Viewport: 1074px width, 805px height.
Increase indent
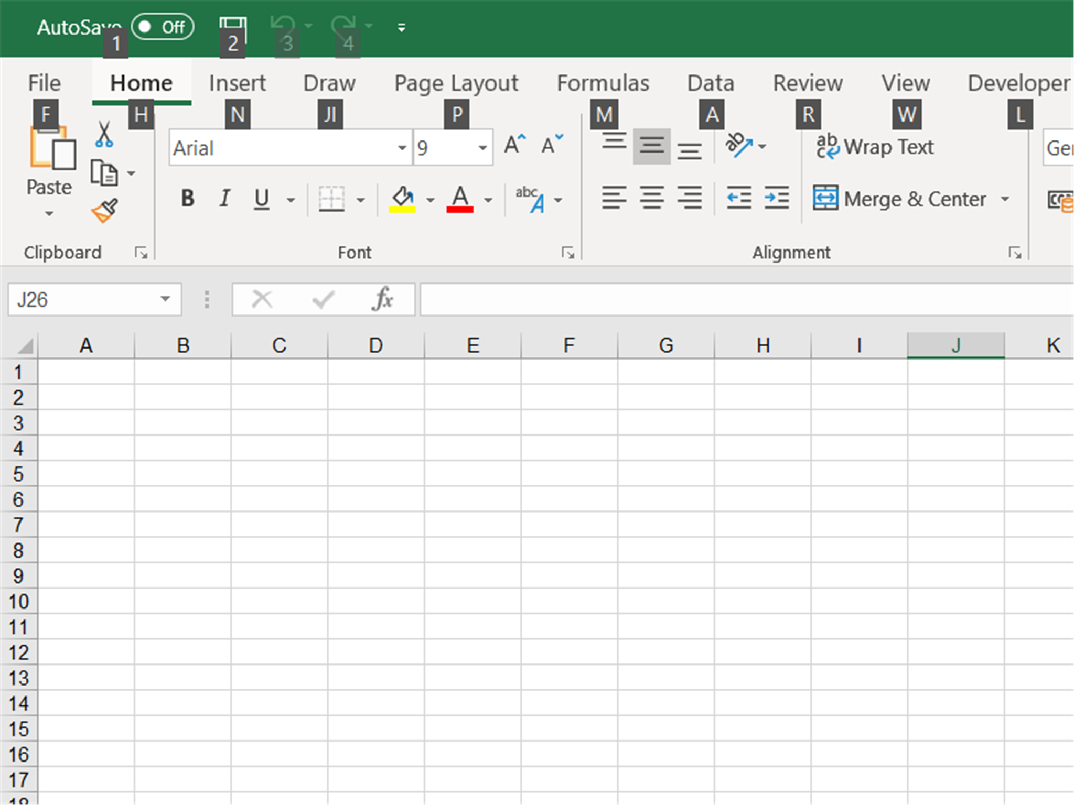click(x=777, y=198)
